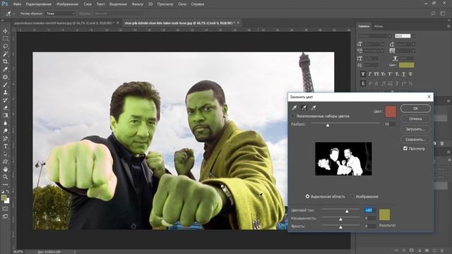Viewport: 452px width, 254px height.
Task: Open the Filter menu
Action: pyautogui.click(x=137, y=4)
